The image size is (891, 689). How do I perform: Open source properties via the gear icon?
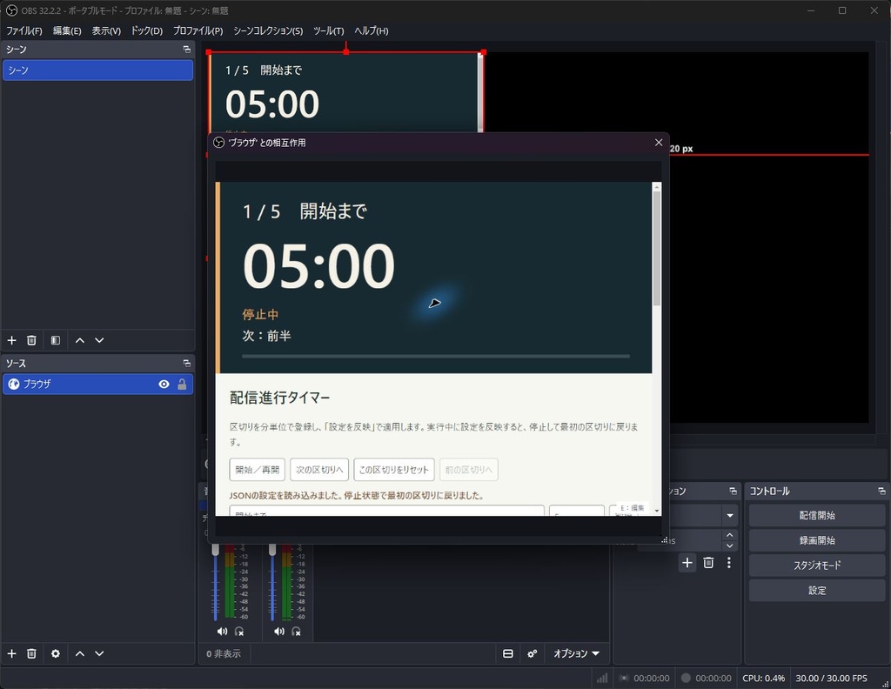(55, 654)
